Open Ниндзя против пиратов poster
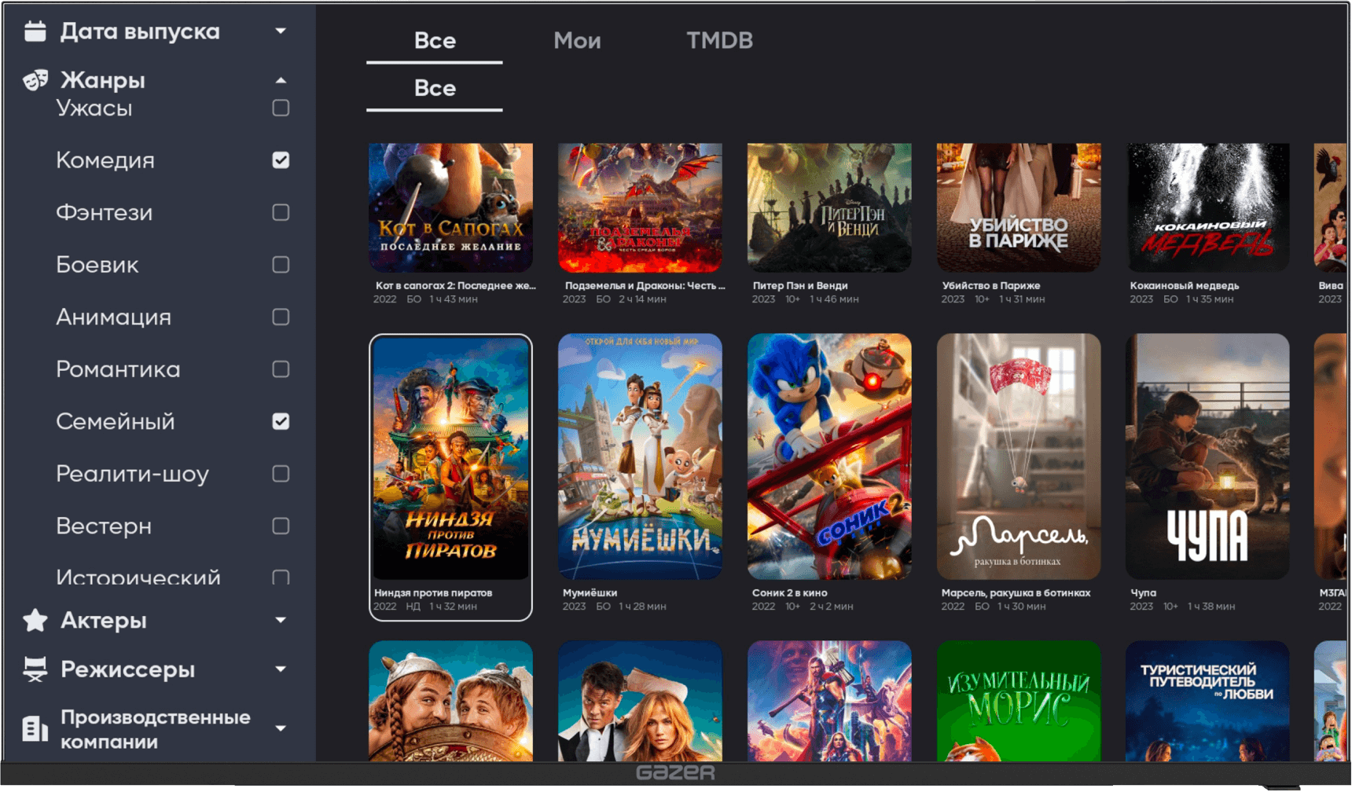Screen dimensions: 1352x792 click(450, 457)
